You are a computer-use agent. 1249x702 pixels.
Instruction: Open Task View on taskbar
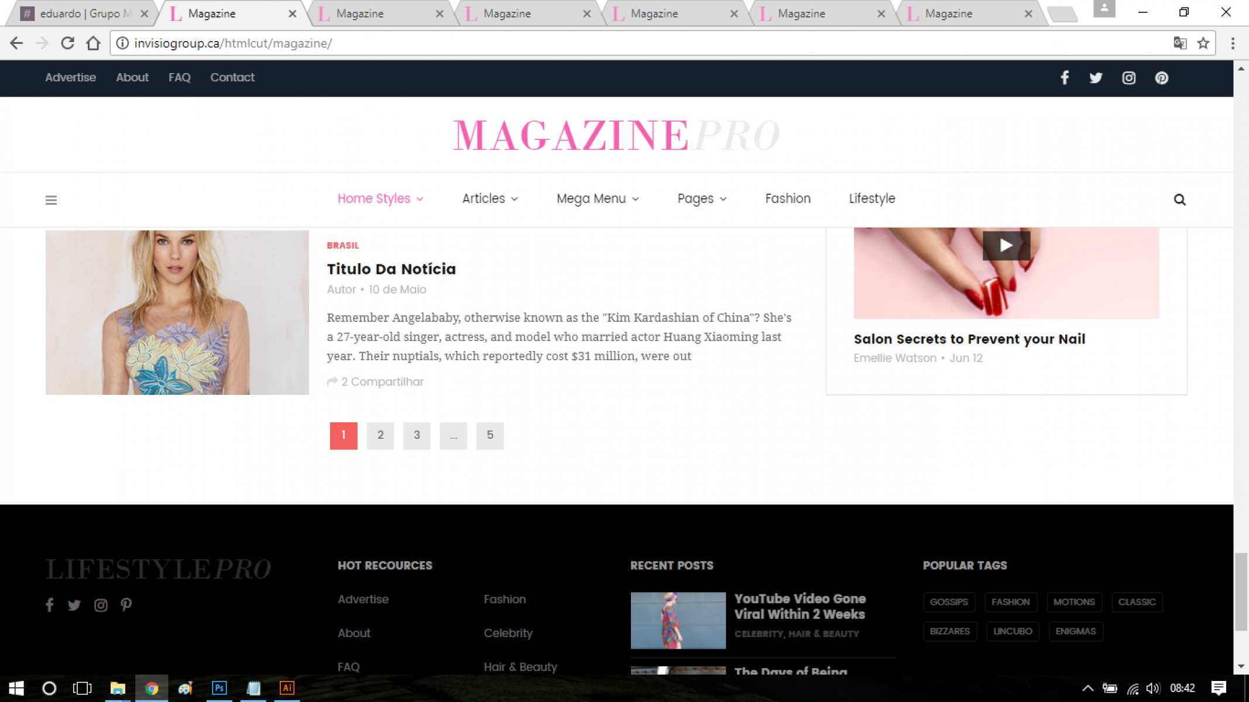click(82, 688)
